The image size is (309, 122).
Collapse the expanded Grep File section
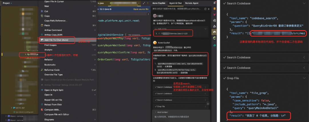(303, 78)
